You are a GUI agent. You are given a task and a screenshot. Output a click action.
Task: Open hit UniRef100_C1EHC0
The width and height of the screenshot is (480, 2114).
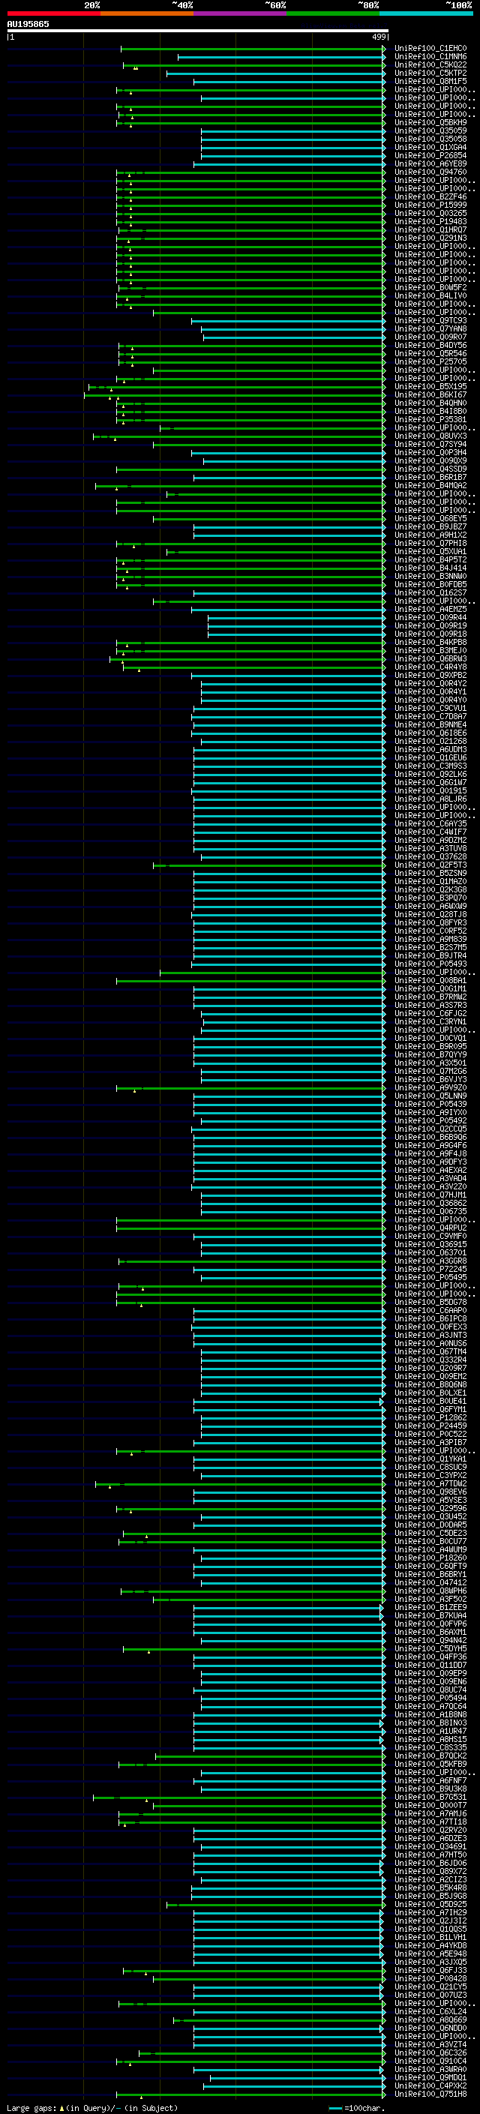(430, 49)
